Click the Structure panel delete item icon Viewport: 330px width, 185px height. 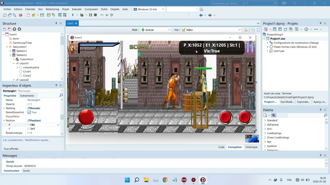9,29
